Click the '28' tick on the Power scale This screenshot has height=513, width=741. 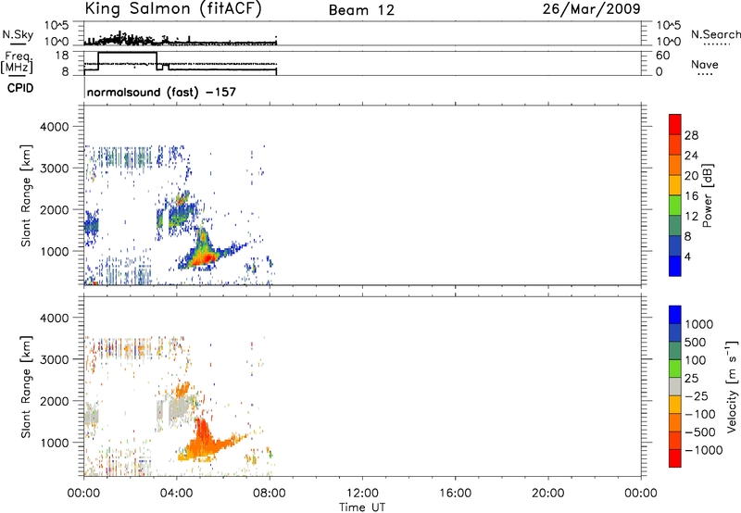click(691, 135)
